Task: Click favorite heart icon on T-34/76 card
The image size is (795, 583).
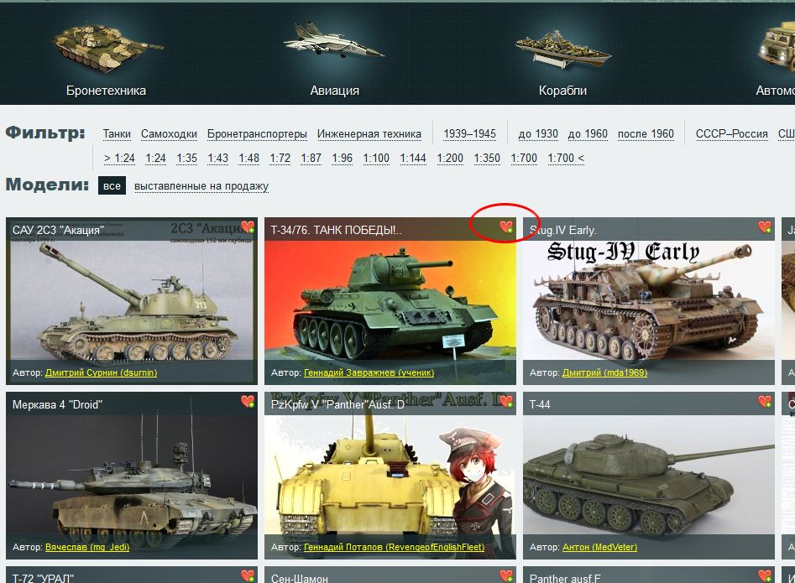Action: (x=505, y=227)
